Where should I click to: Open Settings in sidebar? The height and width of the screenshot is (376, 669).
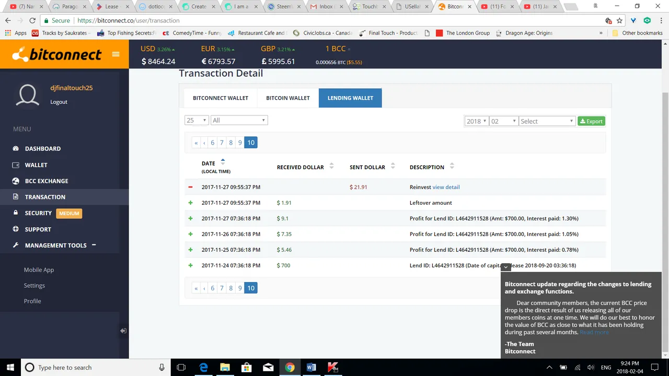point(34,286)
